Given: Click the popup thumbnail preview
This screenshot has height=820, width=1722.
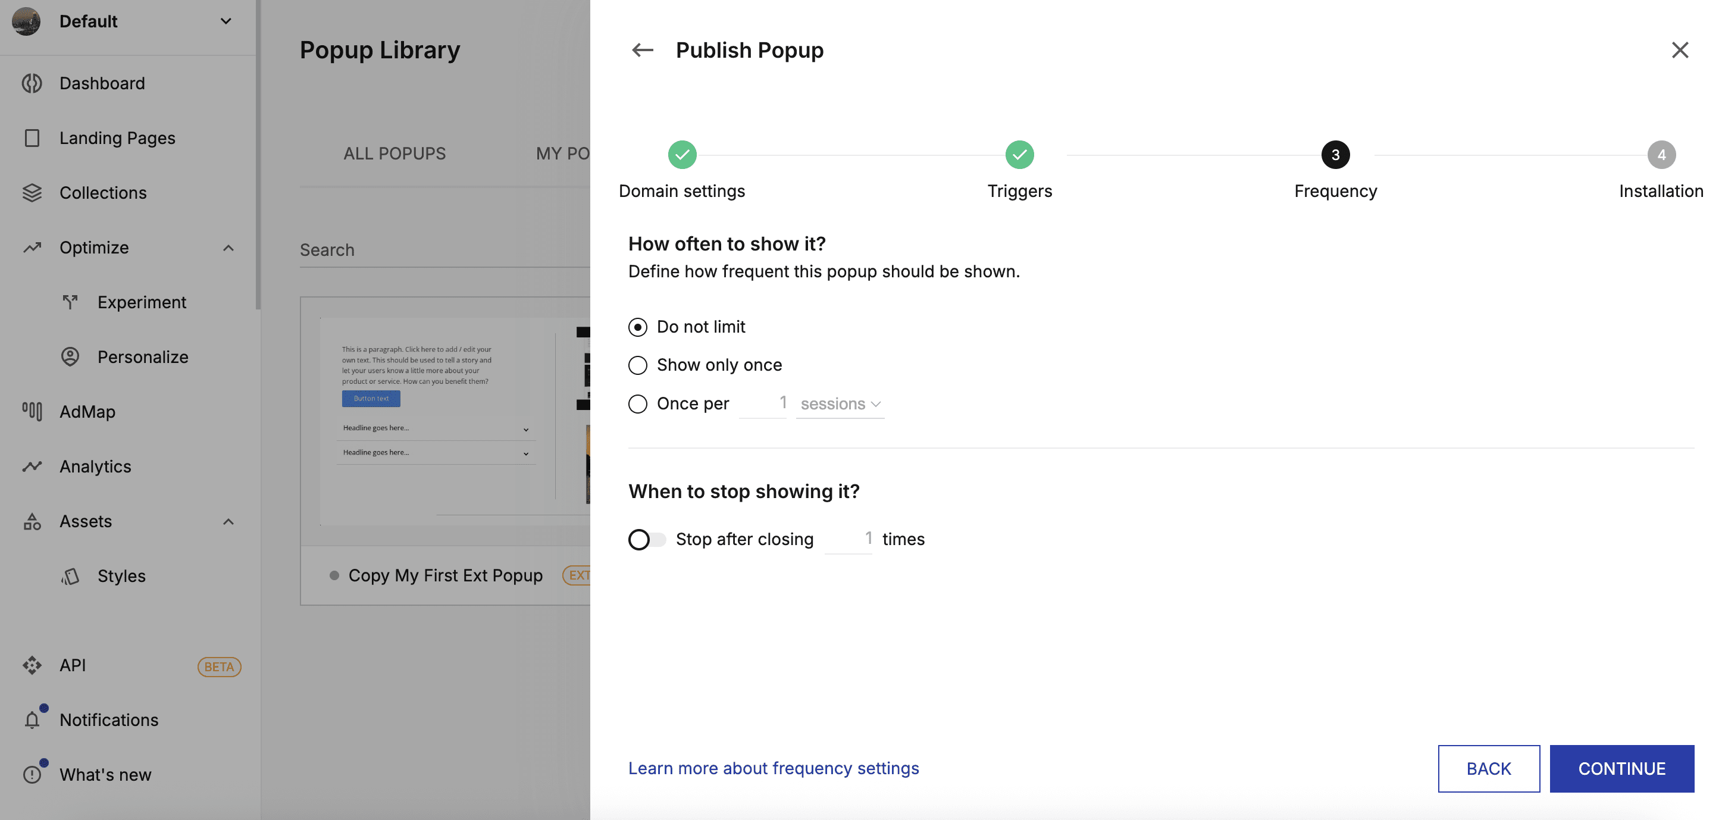Looking at the screenshot, I should [x=446, y=421].
